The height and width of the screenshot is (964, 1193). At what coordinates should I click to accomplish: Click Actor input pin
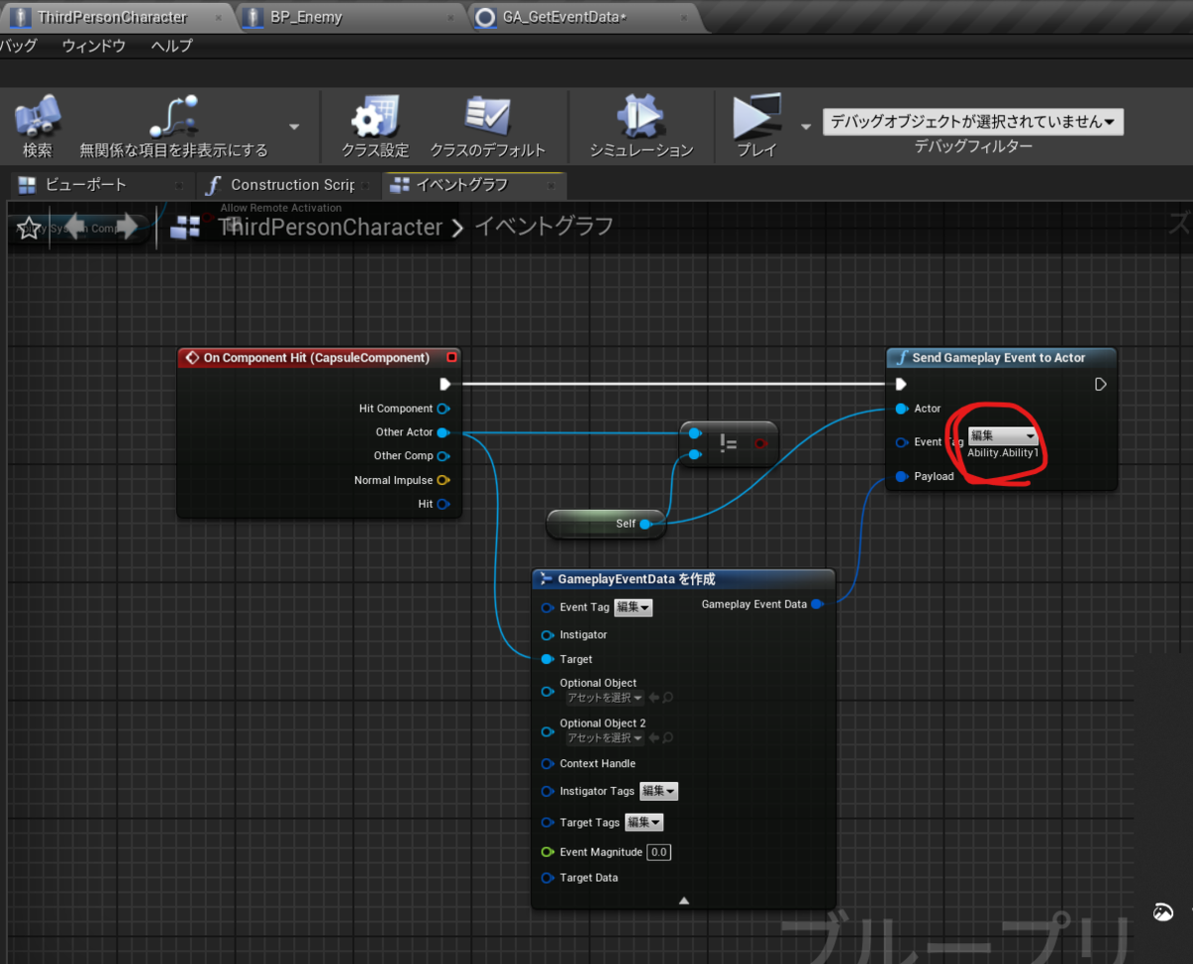click(x=901, y=408)
